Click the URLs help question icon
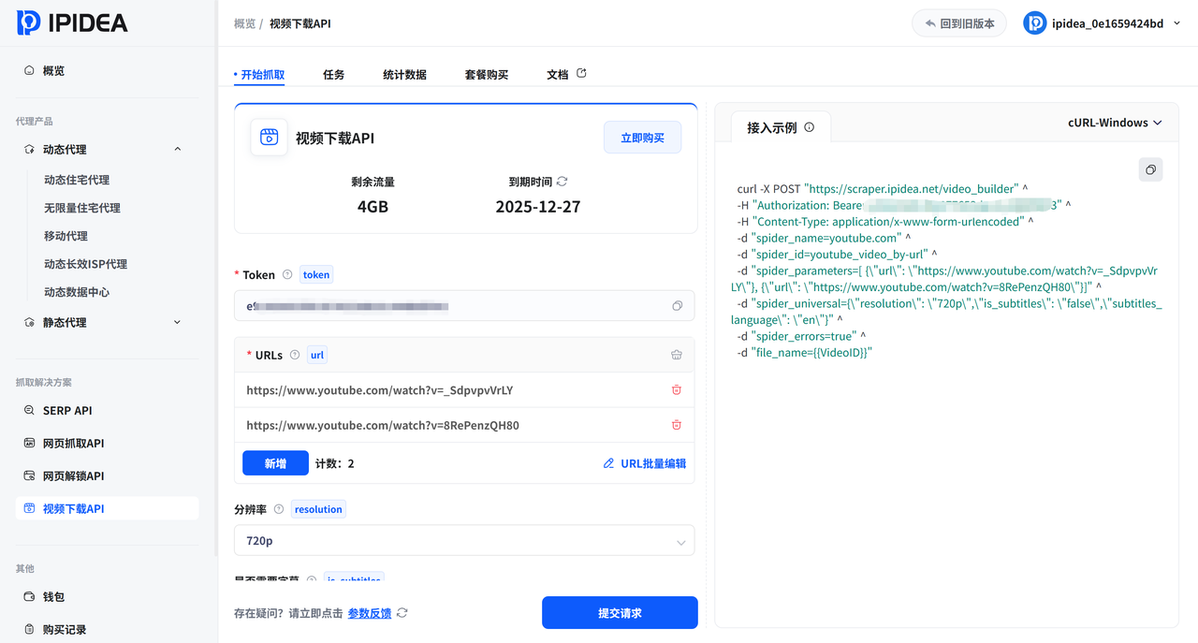 click(x=295, y=356)
